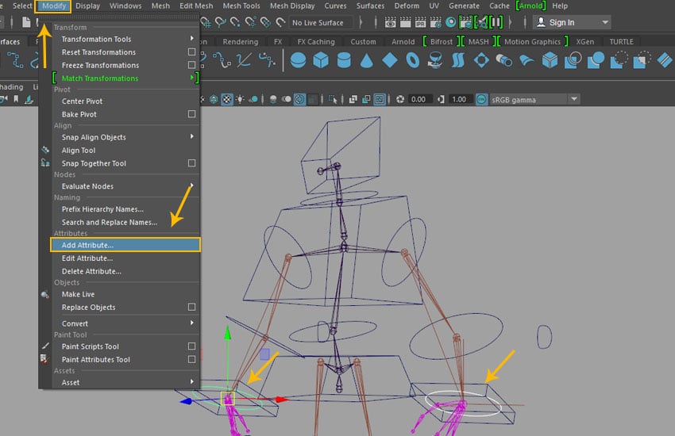This screenshot has height=436, width=675.
Task: Click the NURBS sphere shelf icon
Action: coord(299,60)
